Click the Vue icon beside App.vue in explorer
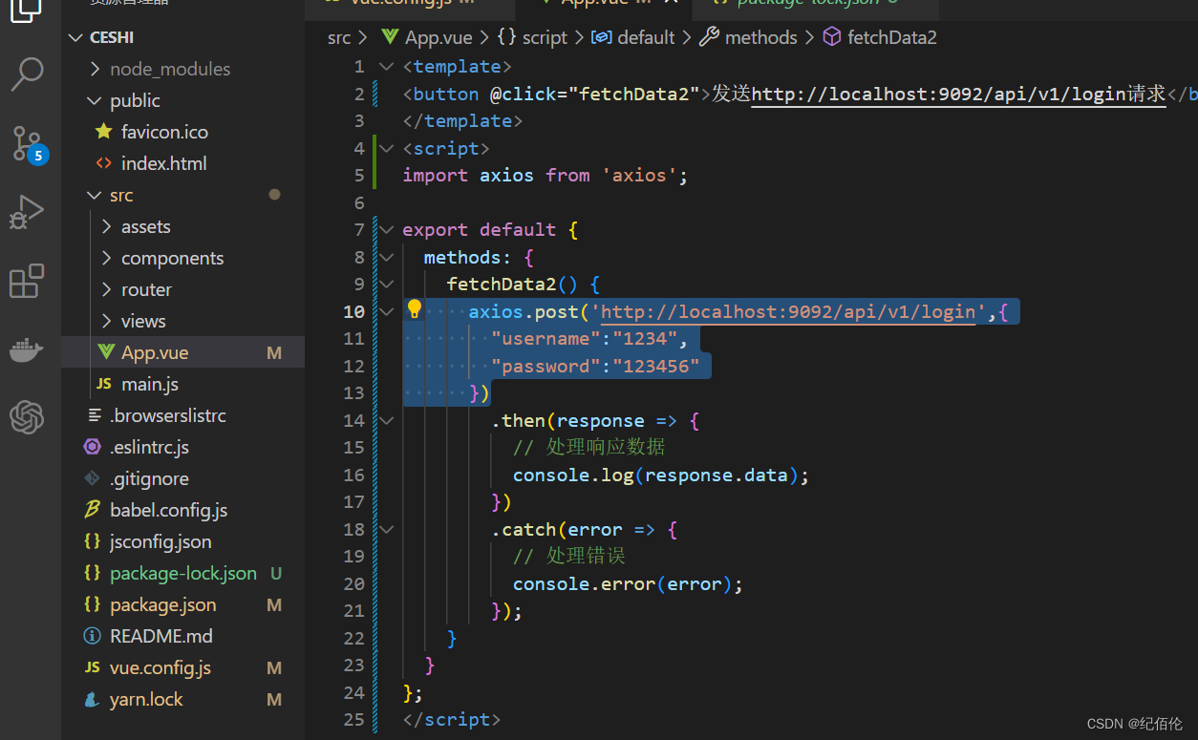 tap(105, 352)
